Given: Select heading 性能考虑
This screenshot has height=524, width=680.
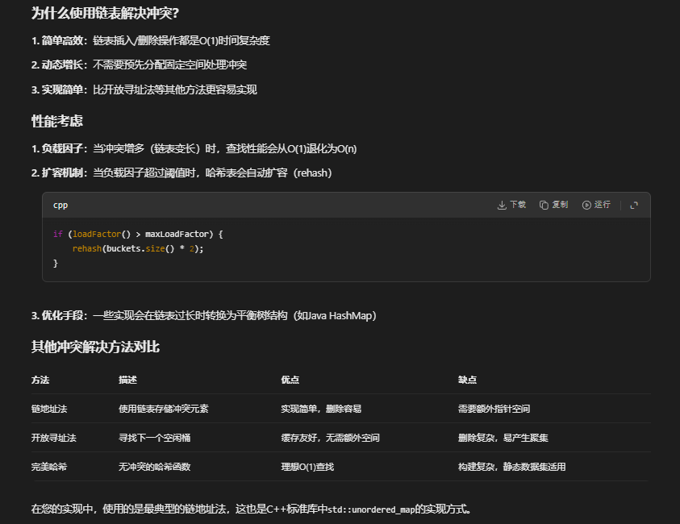Looking at the screenshot, I should tap(56, 121).
